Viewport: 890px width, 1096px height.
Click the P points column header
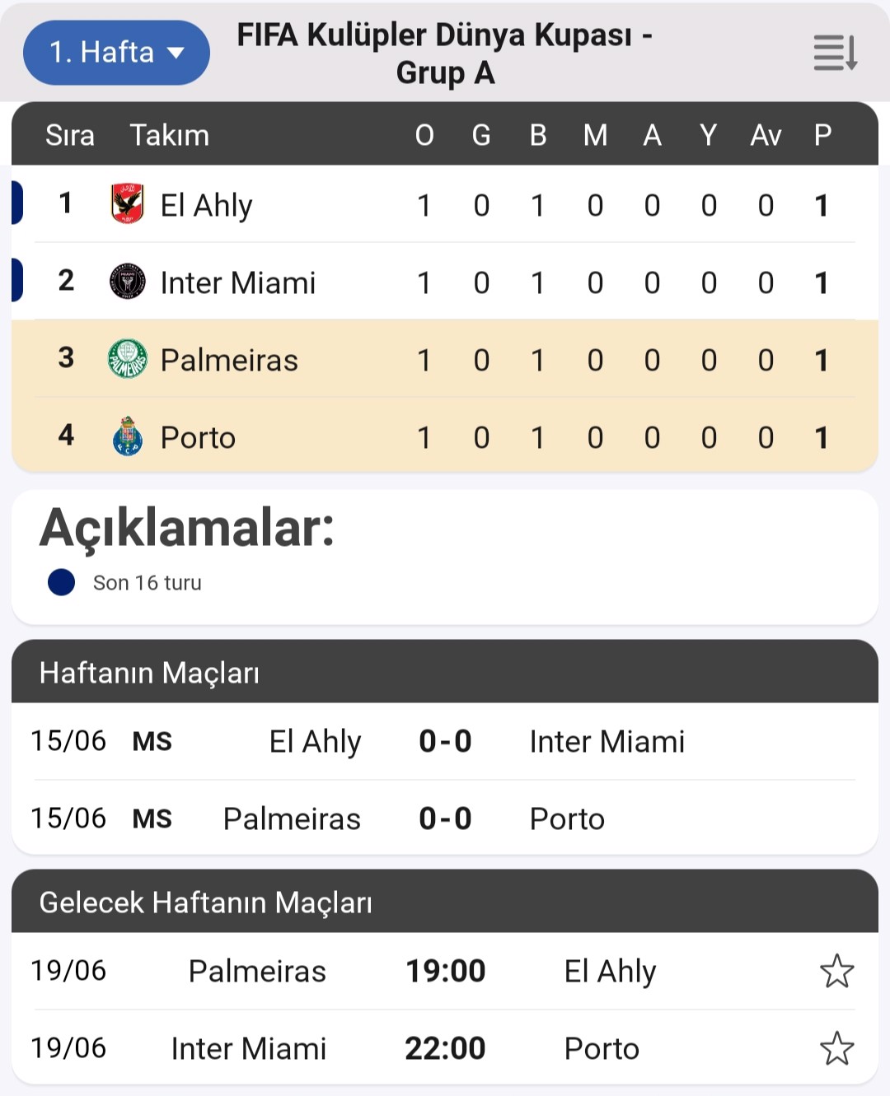coord(822,134)
